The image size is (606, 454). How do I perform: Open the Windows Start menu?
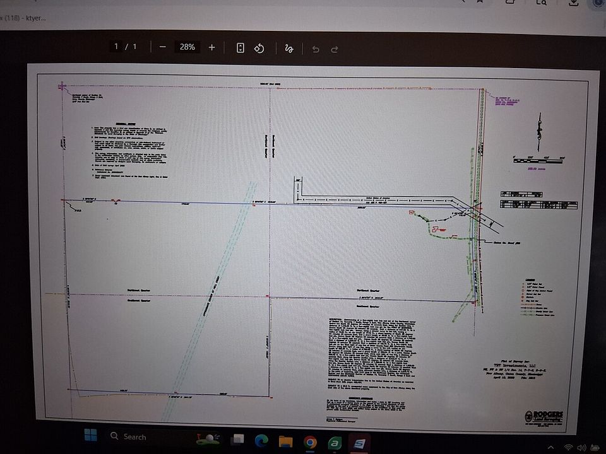(90, 436)
